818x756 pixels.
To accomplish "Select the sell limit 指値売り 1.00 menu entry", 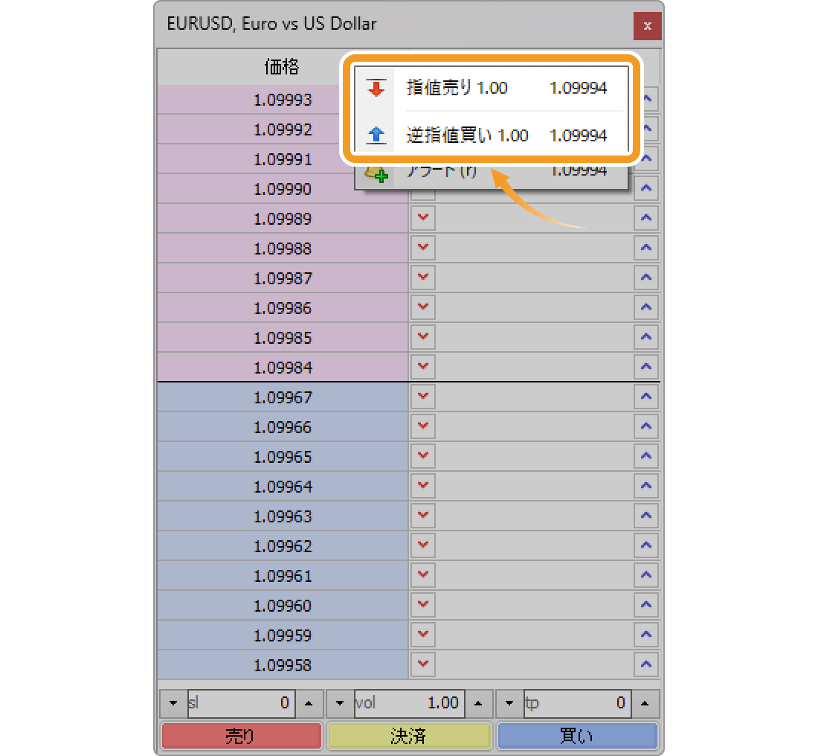I will (491, 88).
